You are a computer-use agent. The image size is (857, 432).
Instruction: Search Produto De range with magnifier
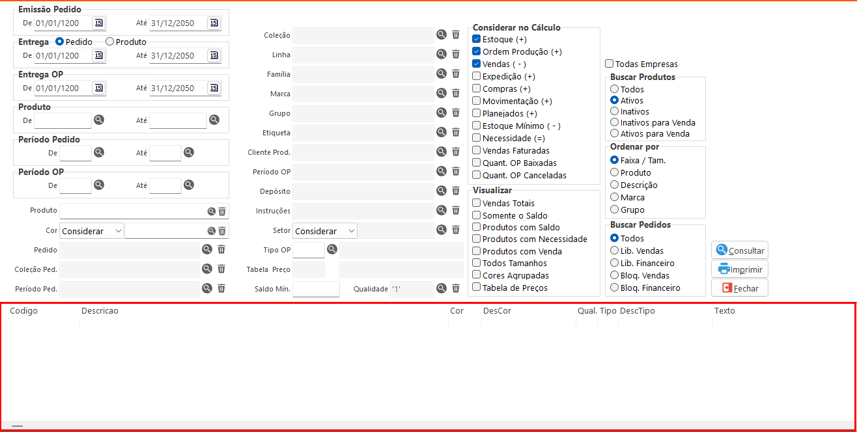point(99,120)
